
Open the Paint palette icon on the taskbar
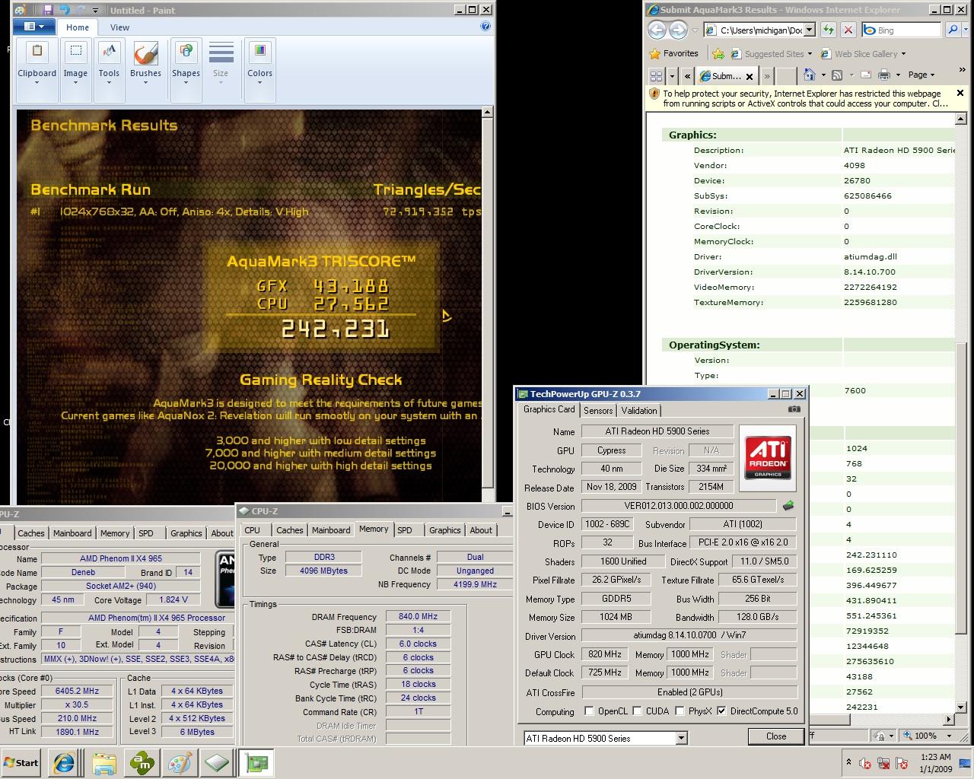pyautogui.click(x=180, y=763)
